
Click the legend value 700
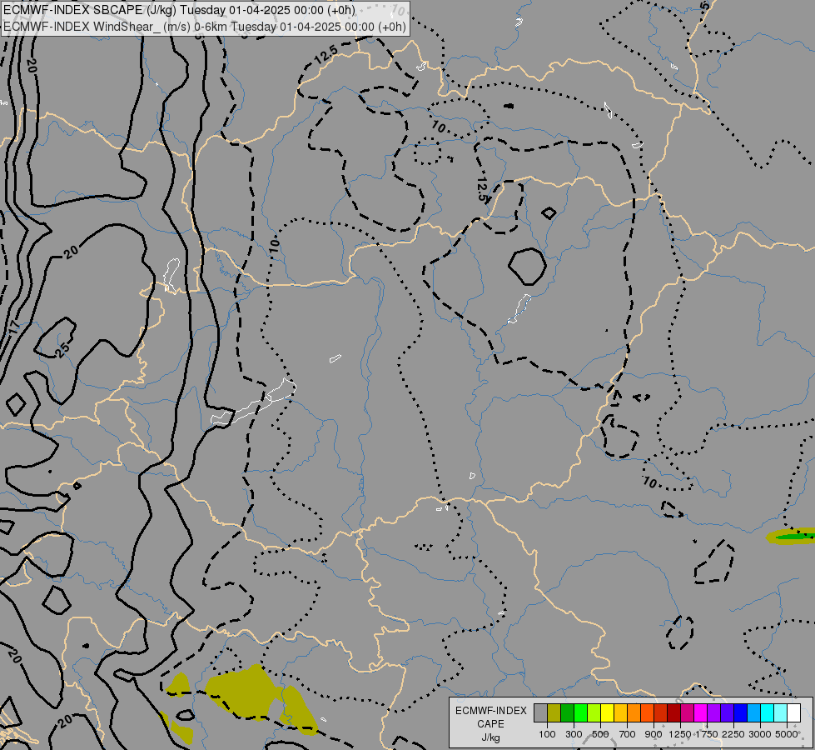tap(628, 734)
